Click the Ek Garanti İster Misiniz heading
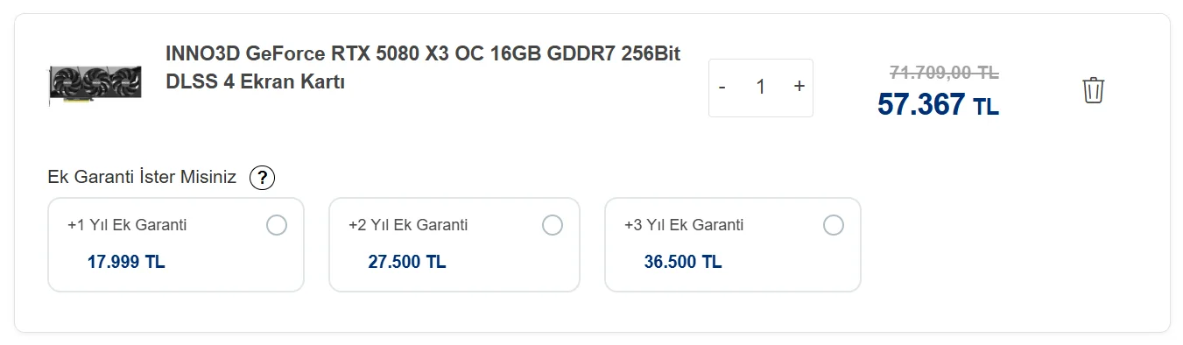Viewport: 1183px width, 345px height. [x=142, y=178]
